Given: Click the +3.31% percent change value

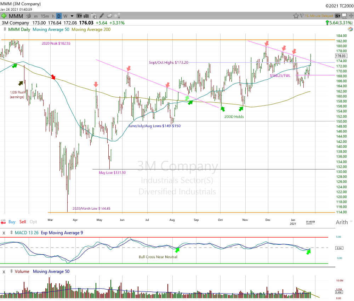Looking at the screenshot, I should 117,23.
